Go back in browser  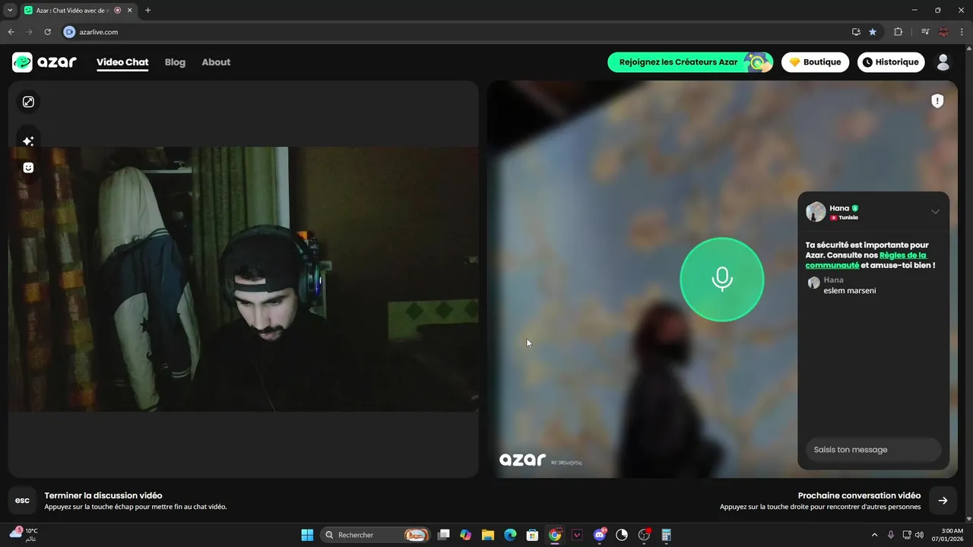click(11, 32)
